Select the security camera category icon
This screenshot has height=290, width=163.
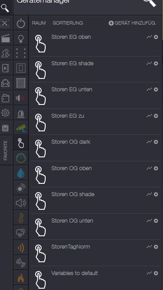tap(21, 128)
